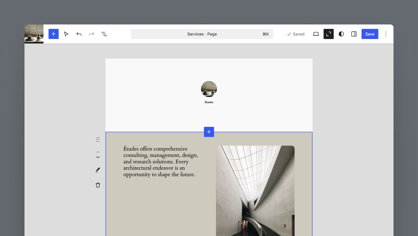Select the arrow selection tool in the toolbar
The image size is (418, 236).
pyautogui.click(x=67, y=34)
